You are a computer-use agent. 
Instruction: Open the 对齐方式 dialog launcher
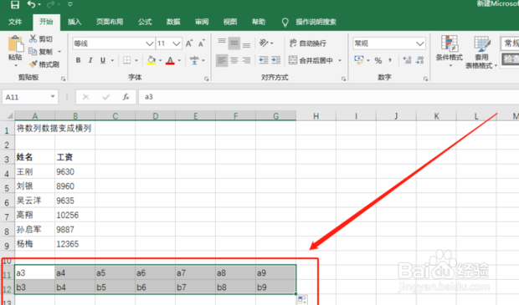coord(343,79)
